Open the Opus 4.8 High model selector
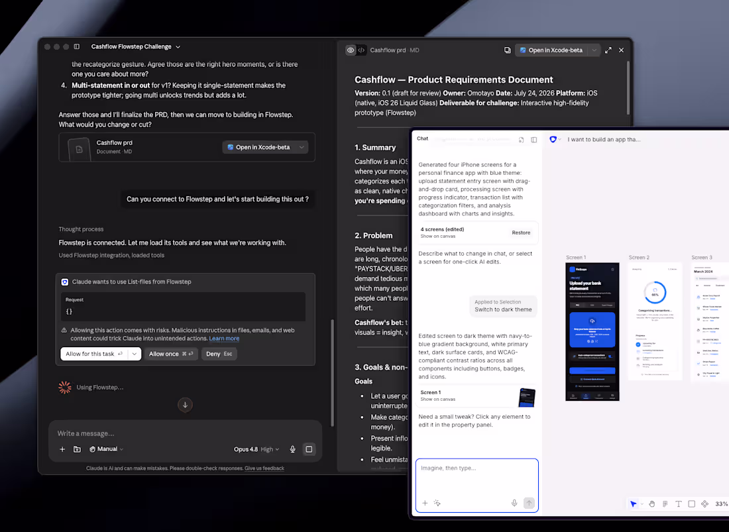The height and width of the screenshot is (532, 729). [256, 449]
